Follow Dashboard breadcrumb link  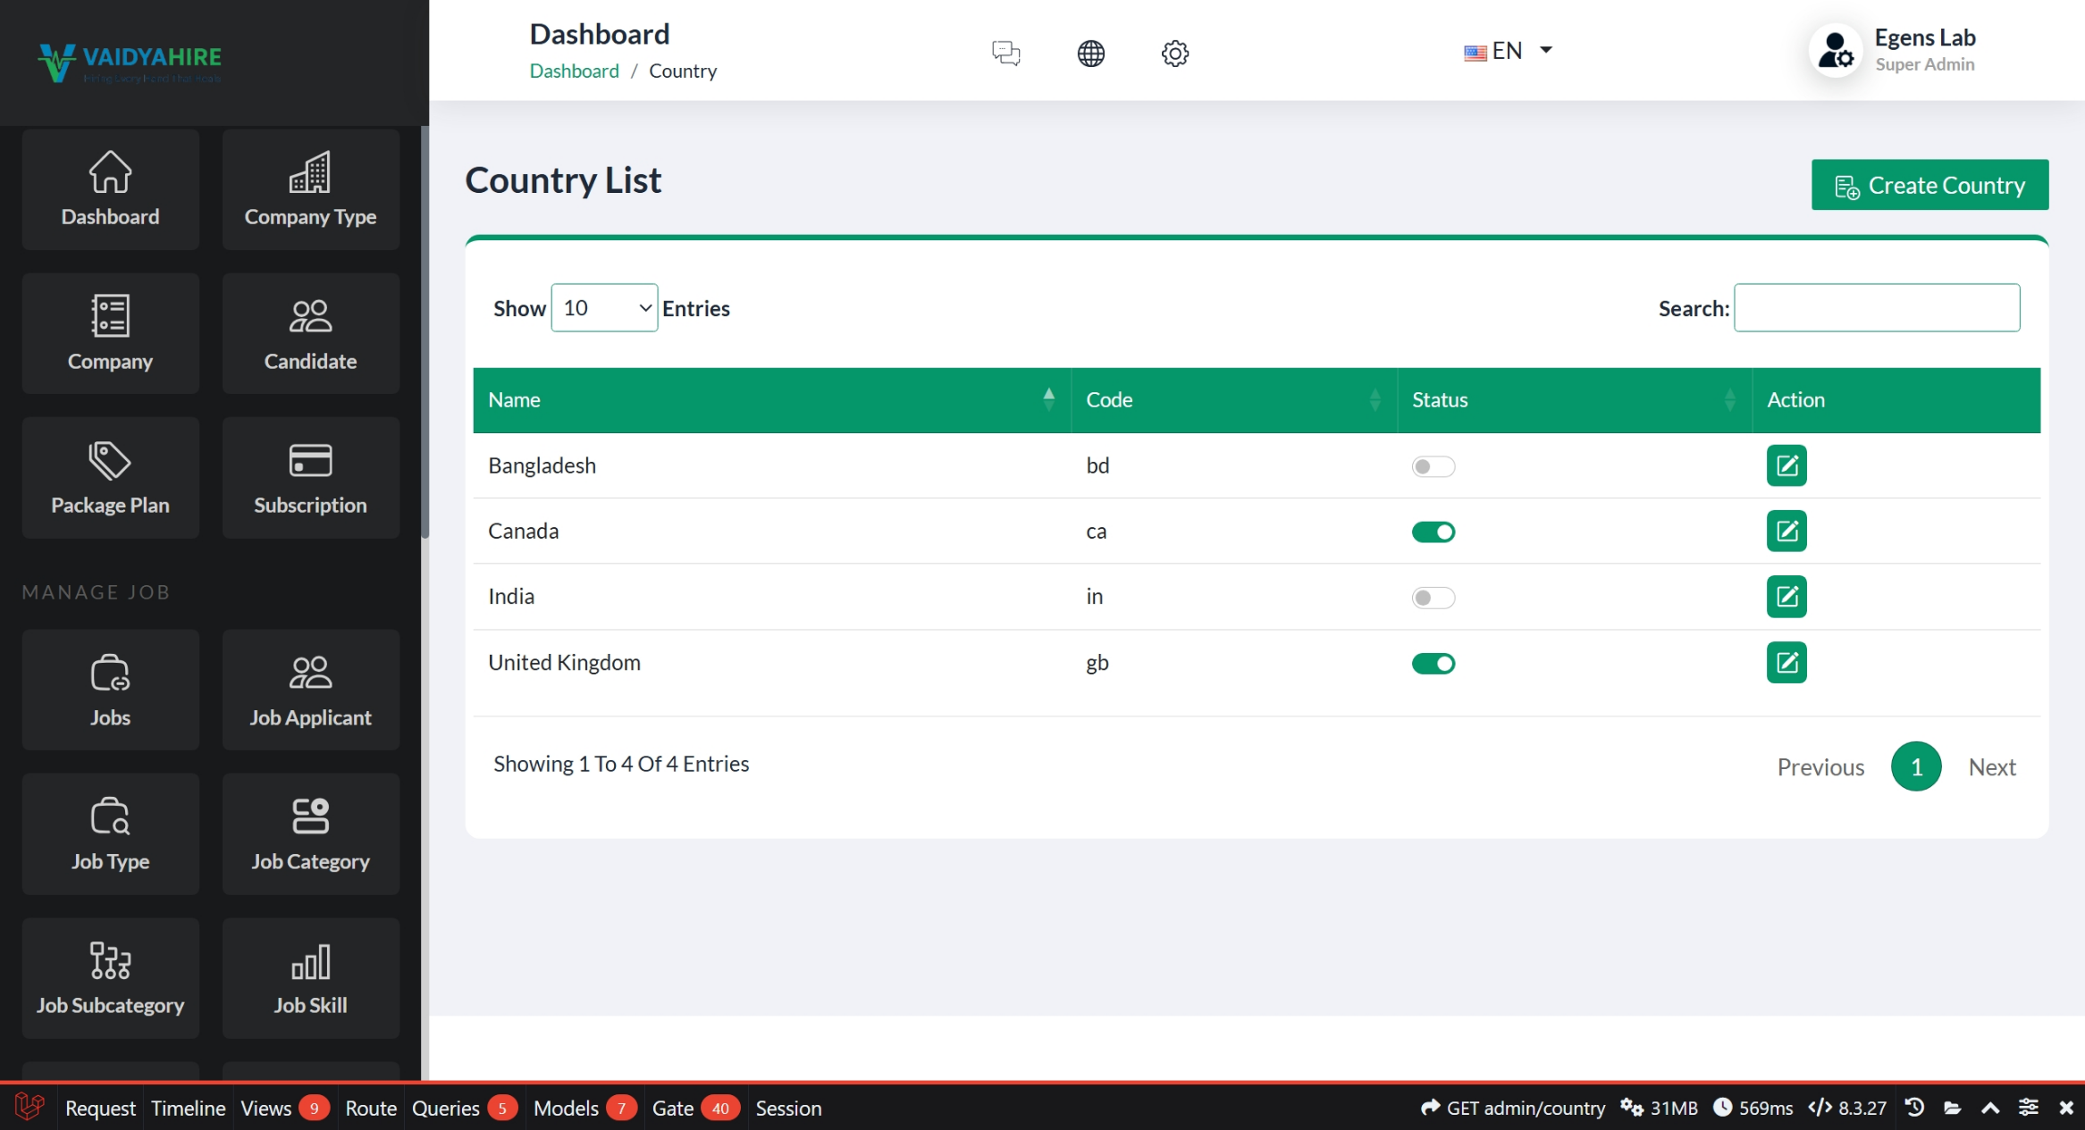[x=574, y=71]
